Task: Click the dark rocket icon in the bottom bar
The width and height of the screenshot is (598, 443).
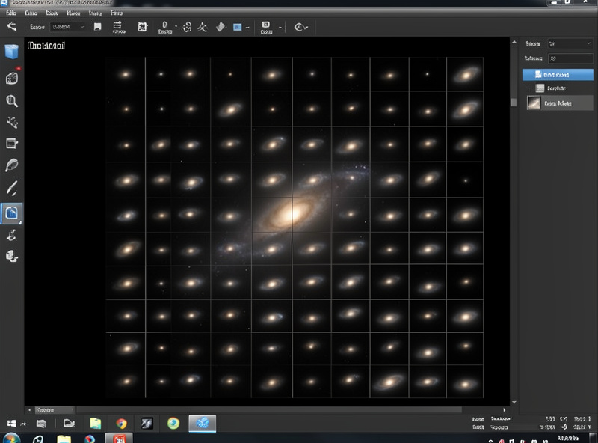Action: click(147, 423)
